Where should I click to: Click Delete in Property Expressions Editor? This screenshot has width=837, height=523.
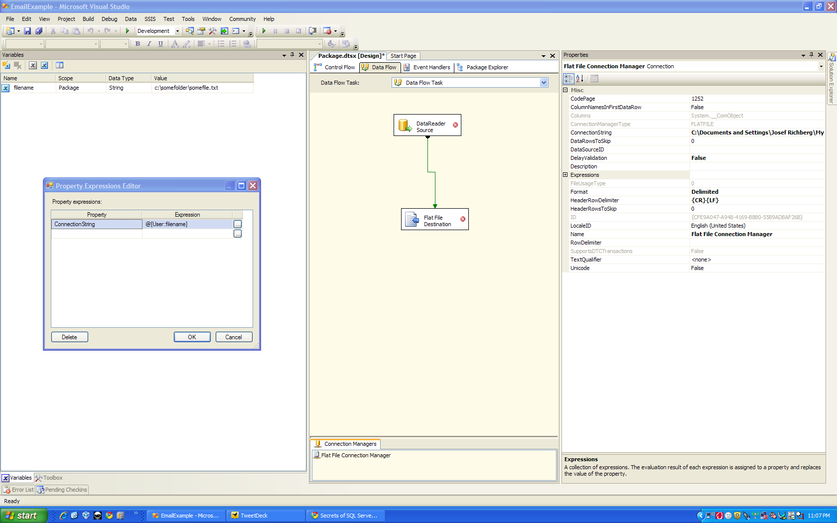coord(69,337)
